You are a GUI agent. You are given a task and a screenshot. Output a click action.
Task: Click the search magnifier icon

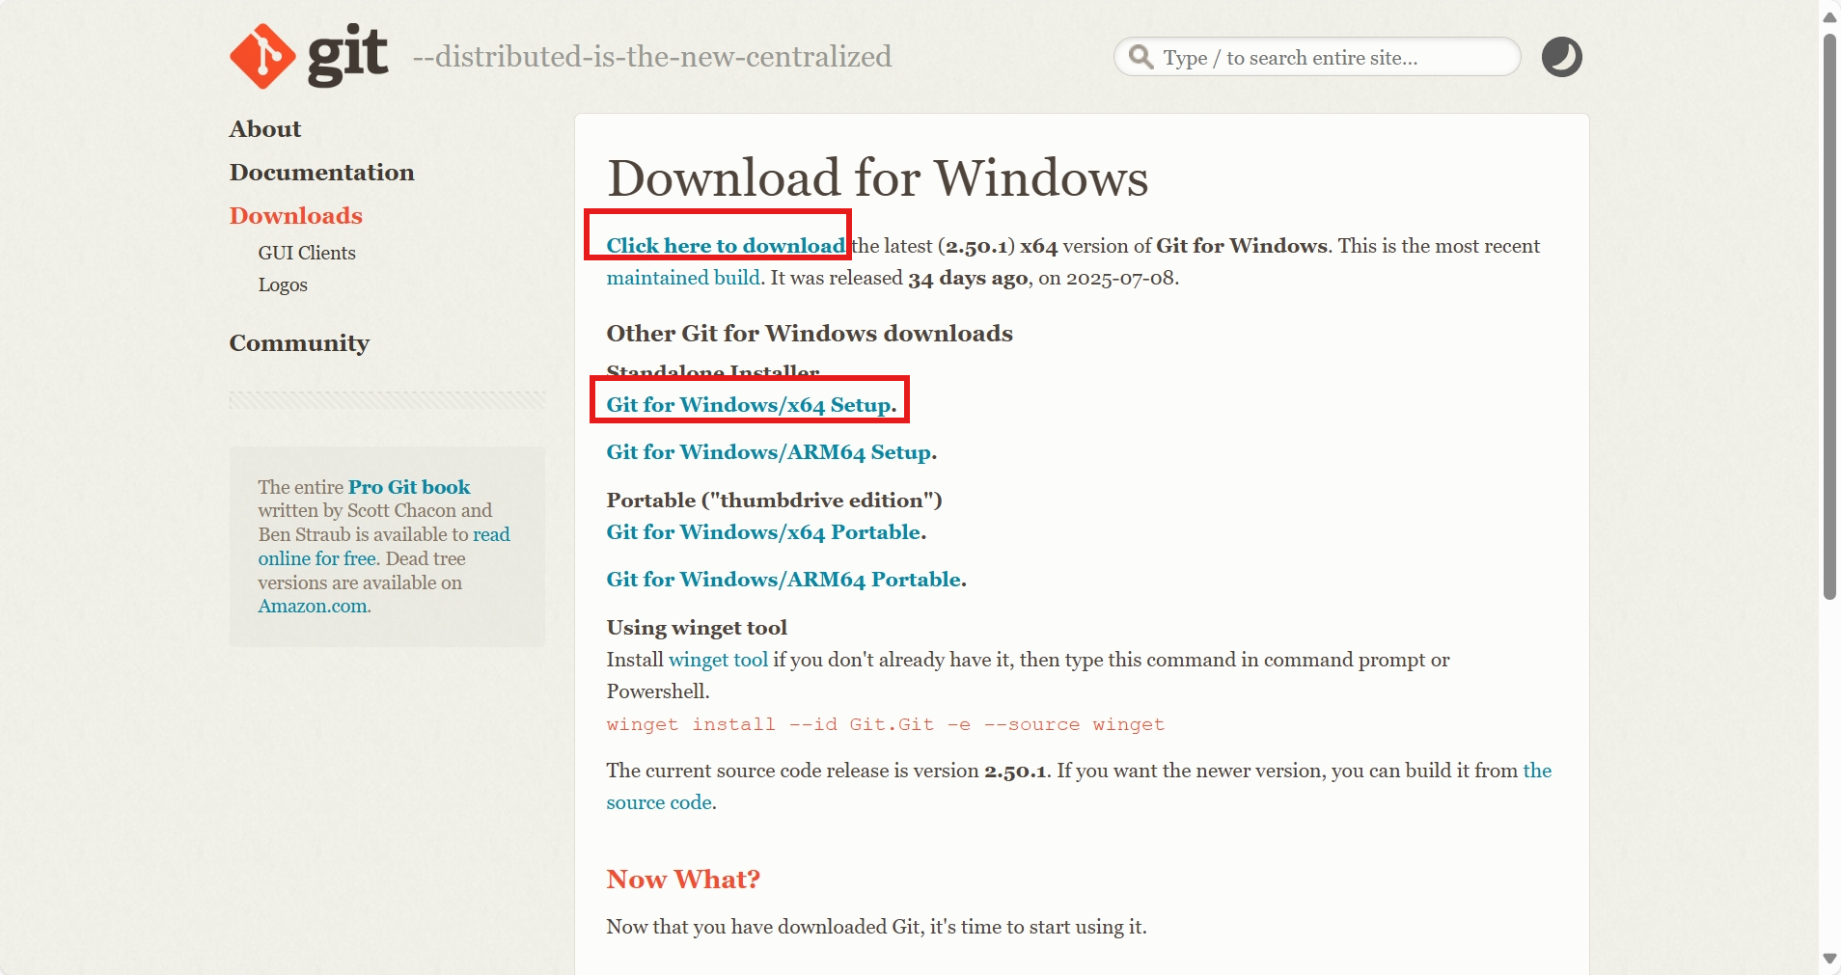click(1140, 57)
